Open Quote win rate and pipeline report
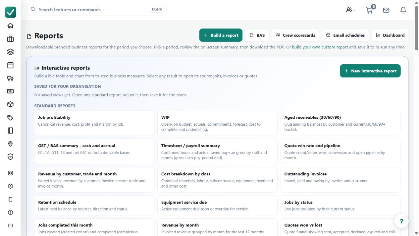Viewport: 419px width, 236px height. [x=340, y=151]
